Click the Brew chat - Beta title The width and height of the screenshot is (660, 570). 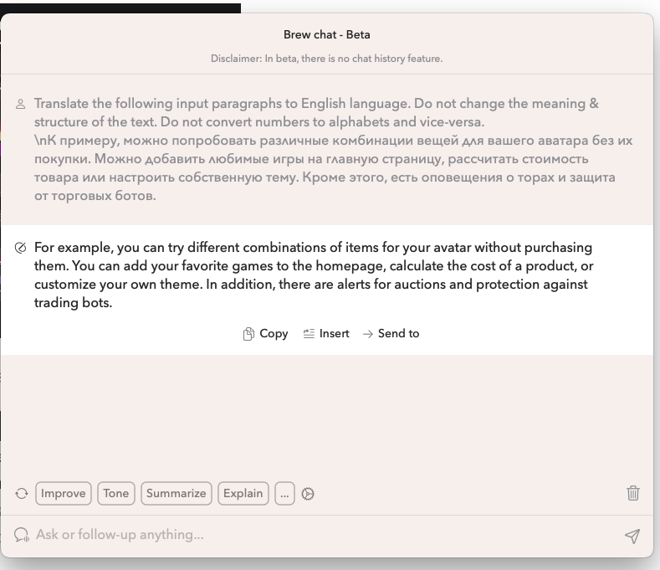click(x=326, y=34)
